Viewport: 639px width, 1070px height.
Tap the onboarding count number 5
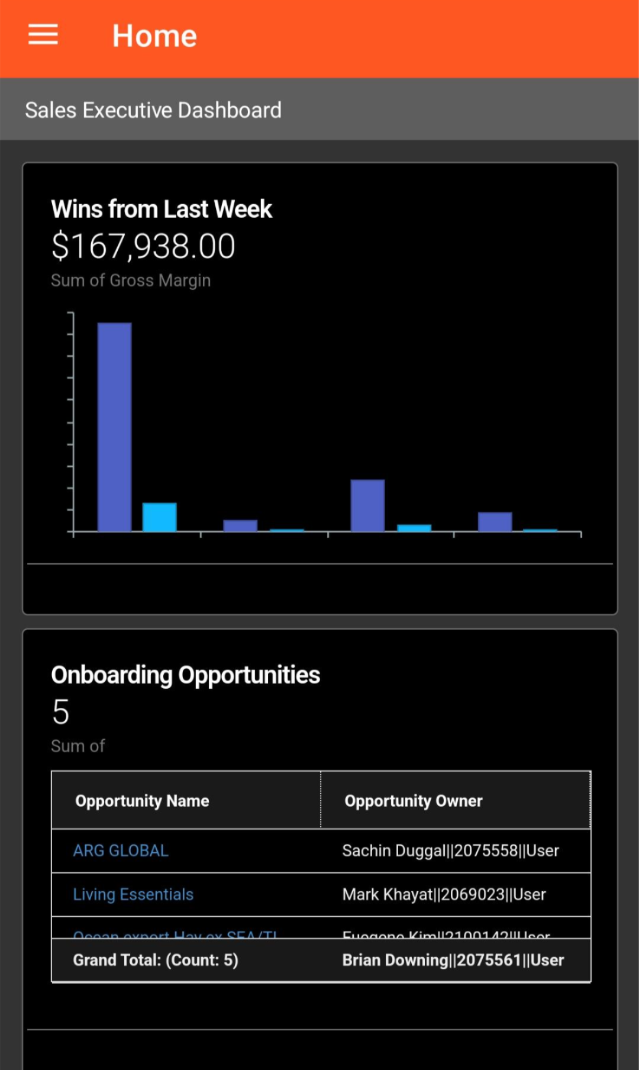(x=61, y=711)
